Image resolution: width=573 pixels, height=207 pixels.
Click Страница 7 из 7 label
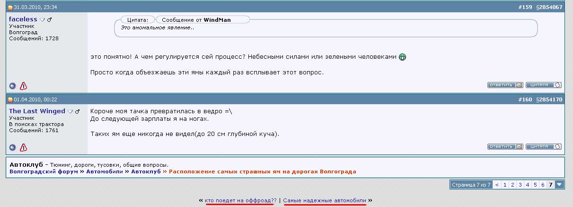click(471, 185)
